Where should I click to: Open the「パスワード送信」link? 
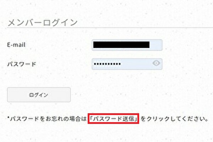[x=113, y=119]
